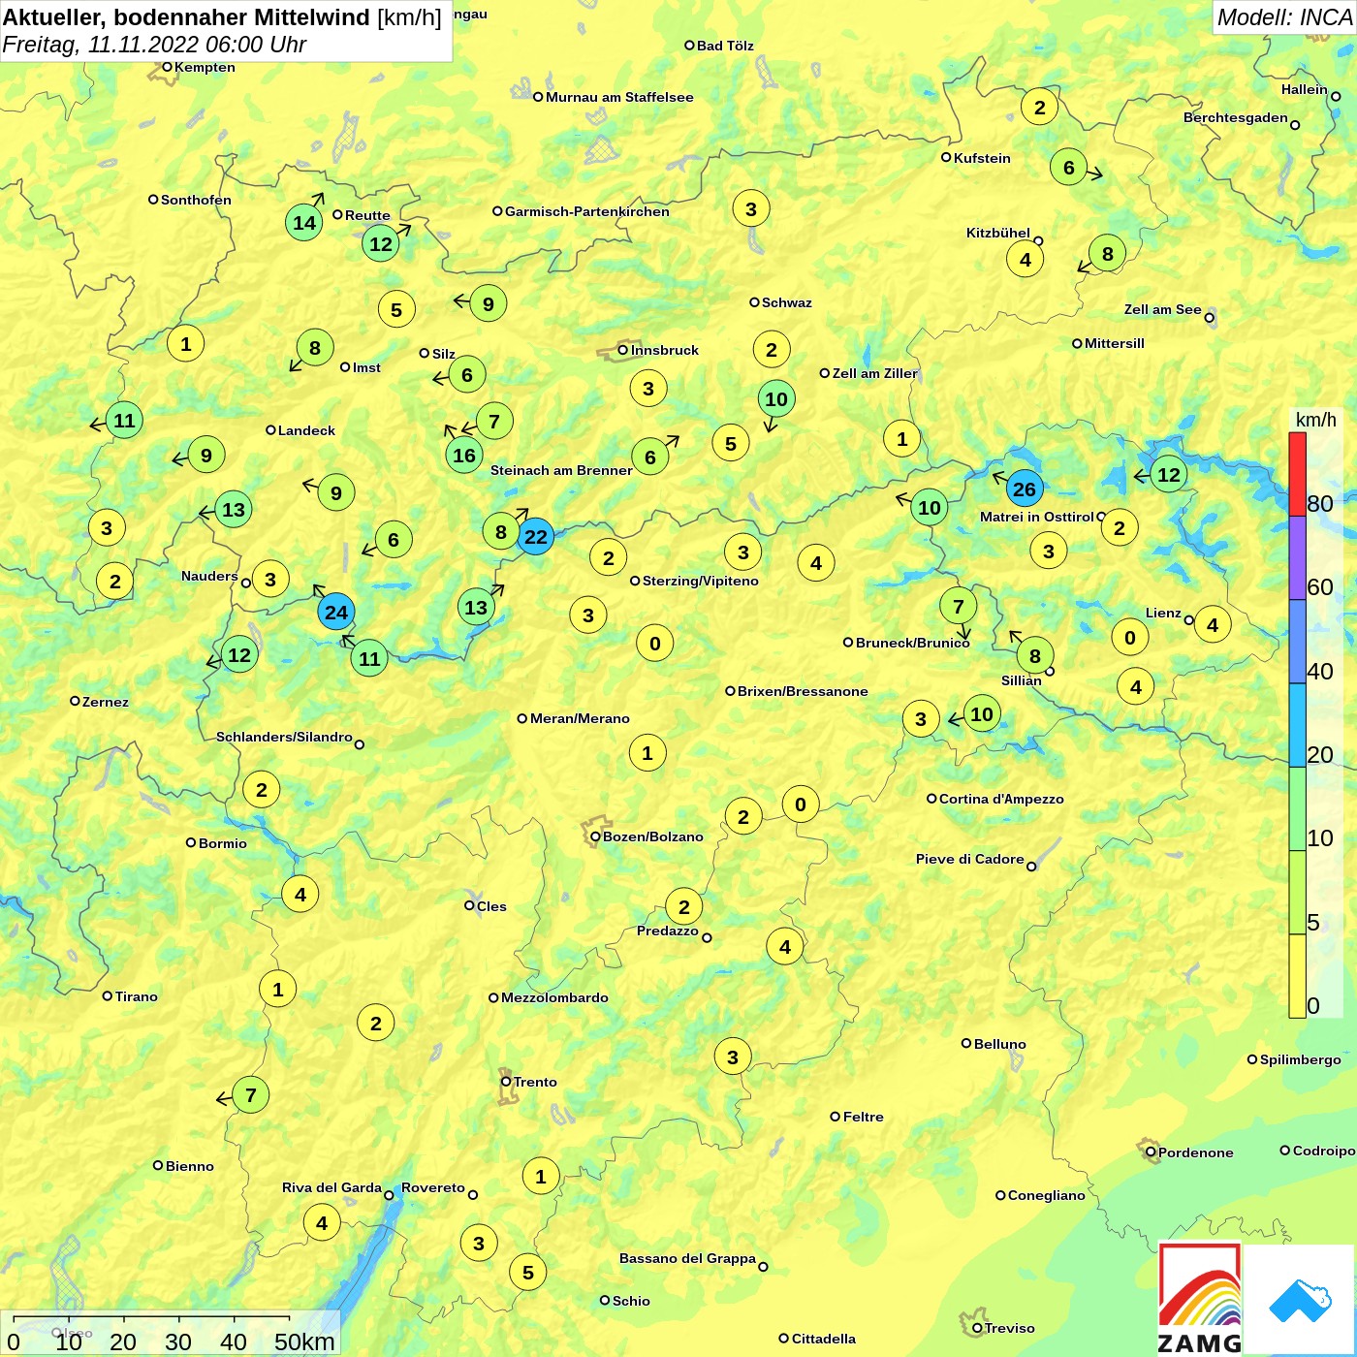This screenshot has height=1357, width=1357.
Task: Select the 6 marker at Steinach am Brenner
Action: pyautogui.click(x=650, y=458)
